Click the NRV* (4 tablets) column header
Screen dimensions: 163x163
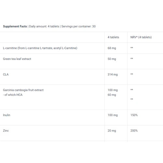coord(141,37)
